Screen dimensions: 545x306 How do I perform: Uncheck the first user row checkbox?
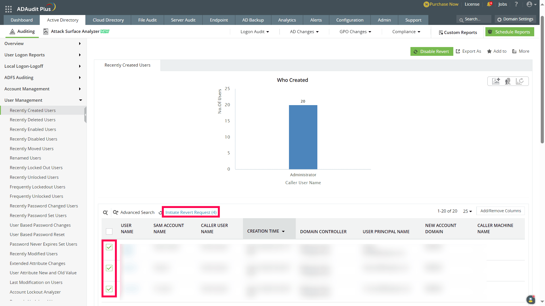[x=109, y=247]
